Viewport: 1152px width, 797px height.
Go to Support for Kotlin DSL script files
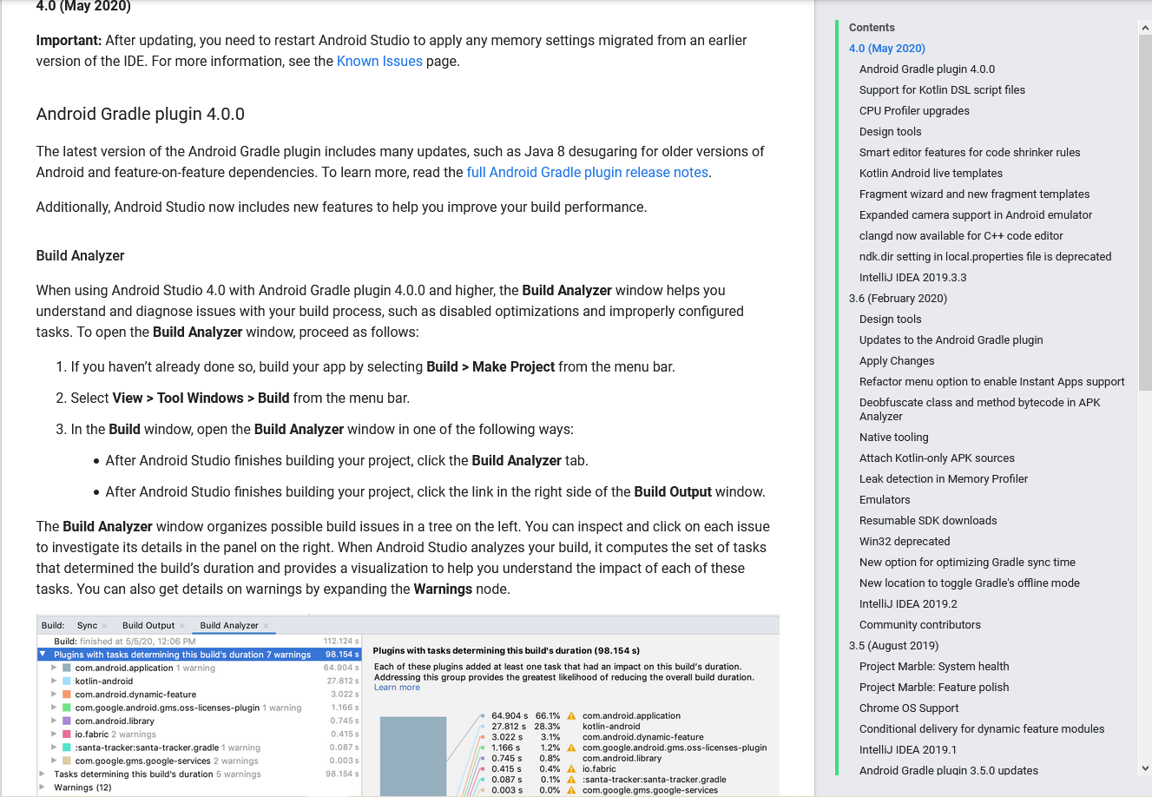point(942,90)
